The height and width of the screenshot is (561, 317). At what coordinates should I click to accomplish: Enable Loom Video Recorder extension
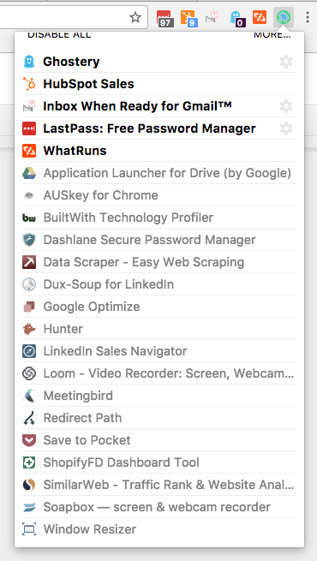coord(159,373)
